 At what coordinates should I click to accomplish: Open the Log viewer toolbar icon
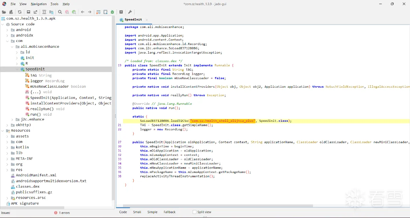click(121, 12)
